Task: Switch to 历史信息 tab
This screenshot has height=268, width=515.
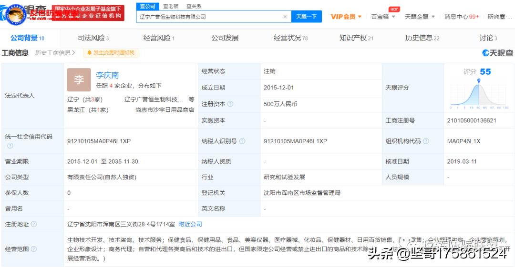Action: click(x=422, y=38)
